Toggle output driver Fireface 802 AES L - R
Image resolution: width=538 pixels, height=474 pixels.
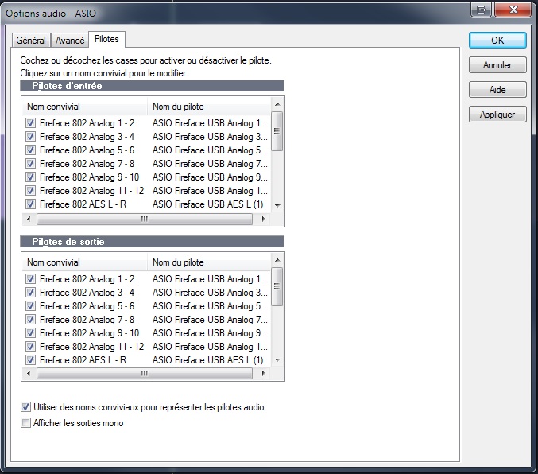[30, 360]
